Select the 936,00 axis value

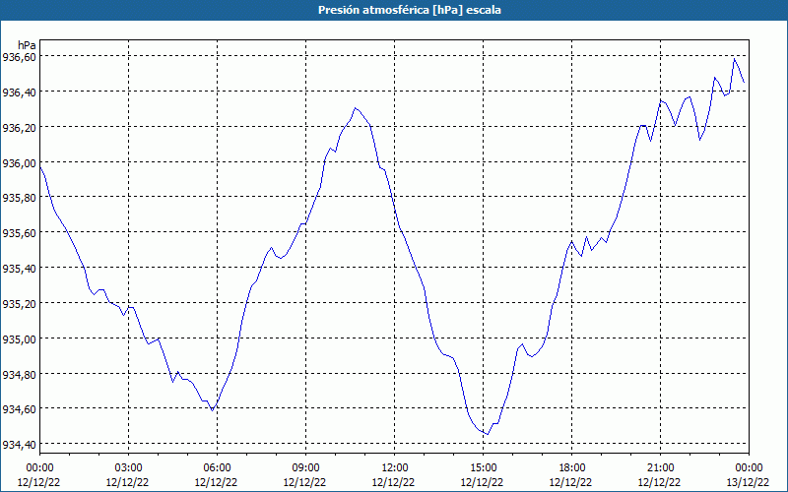(x=19, y=162)
